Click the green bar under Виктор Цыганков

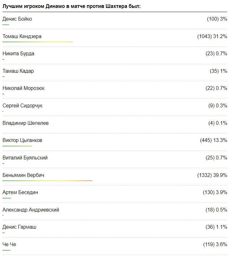click(17, 146)
